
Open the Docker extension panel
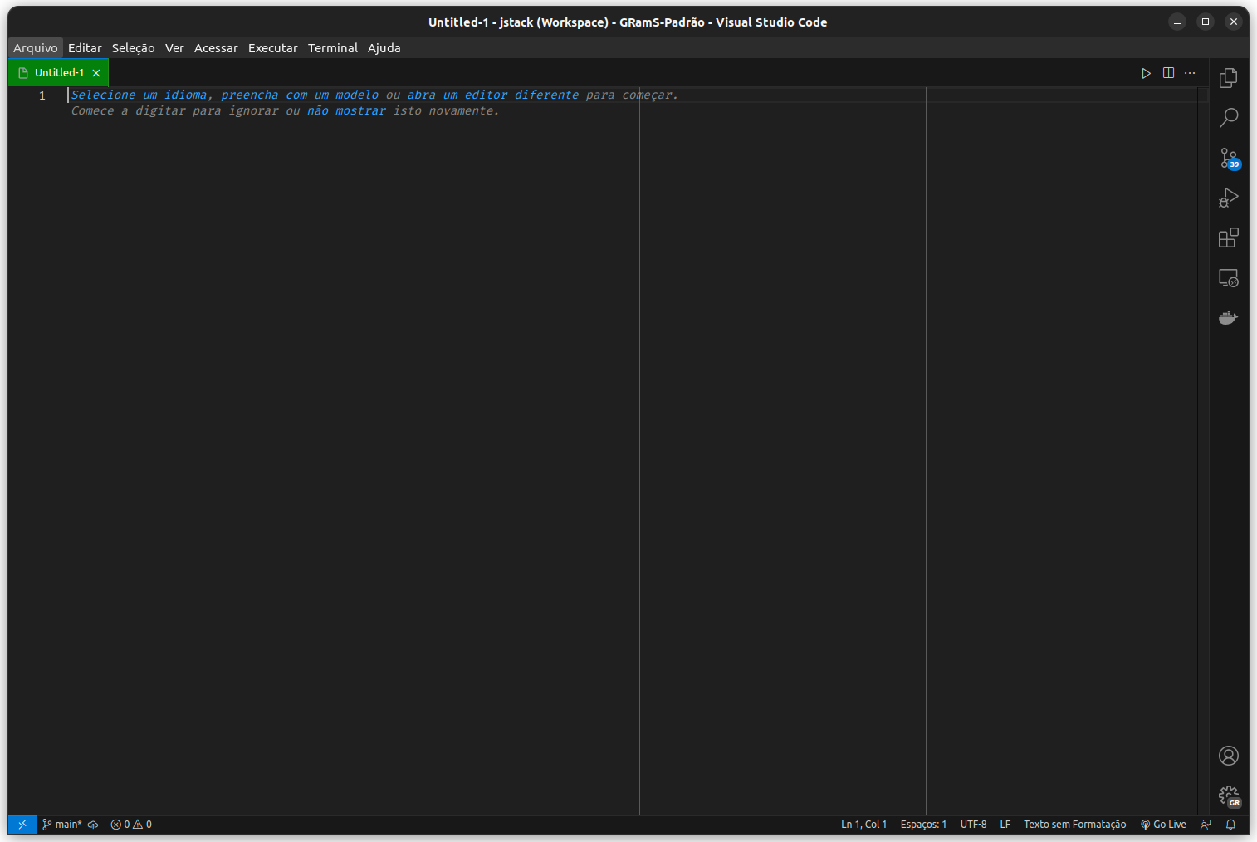coord(1228,316)
